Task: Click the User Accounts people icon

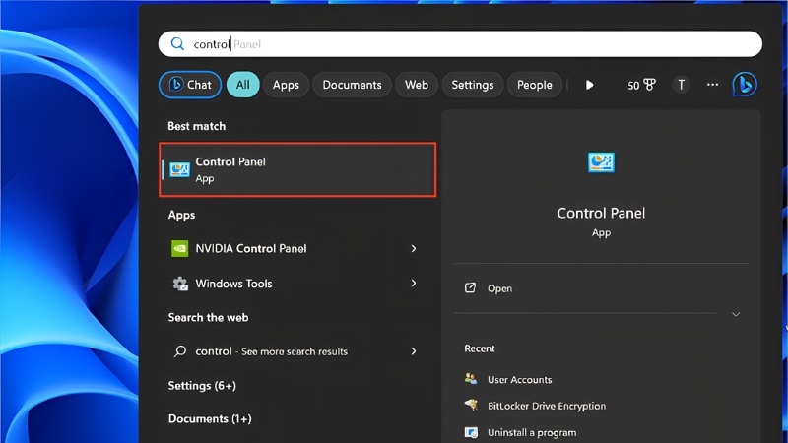Action: click(x=471, y=379)
